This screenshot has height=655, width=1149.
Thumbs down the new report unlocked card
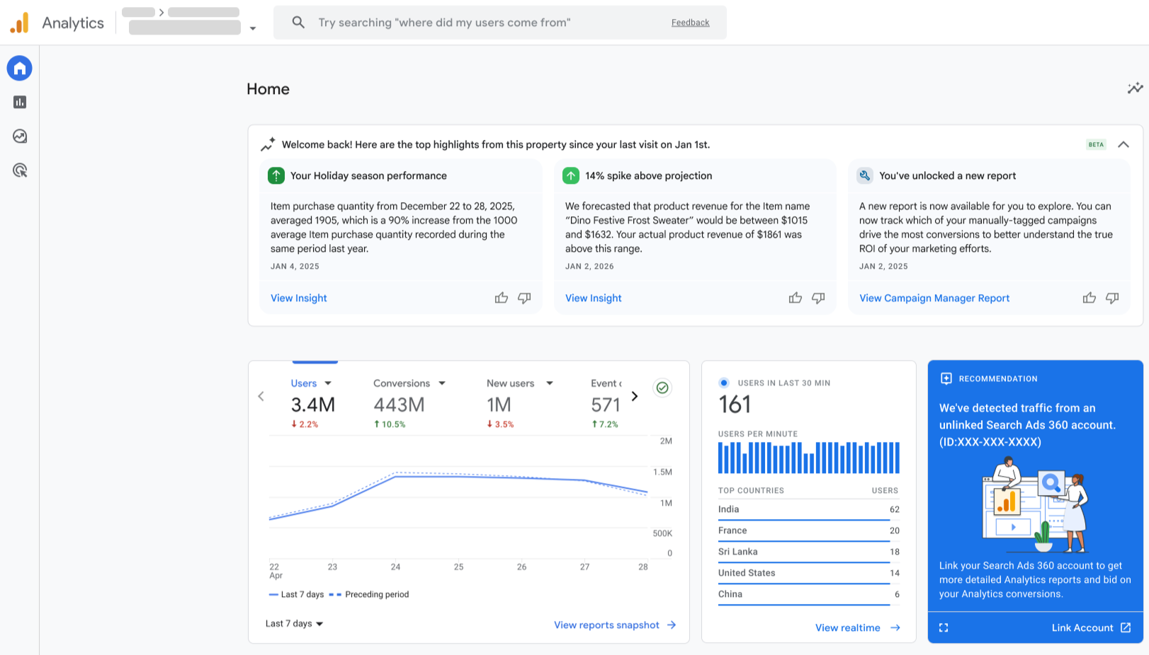click(1112, 298)
